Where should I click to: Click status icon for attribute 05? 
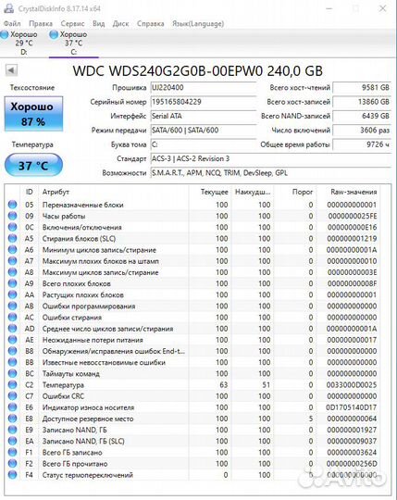pyautogui.click(x=12, y=205)
